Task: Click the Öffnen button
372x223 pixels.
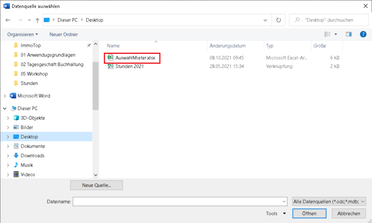Action: (x=309, y=213)
